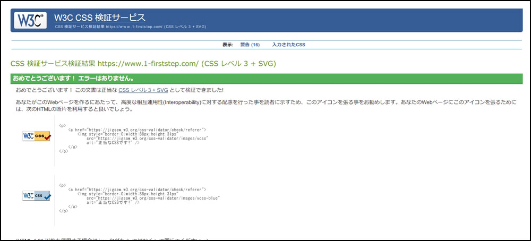
Task: Click the green results heading with firststep URL
Action: 143,64
